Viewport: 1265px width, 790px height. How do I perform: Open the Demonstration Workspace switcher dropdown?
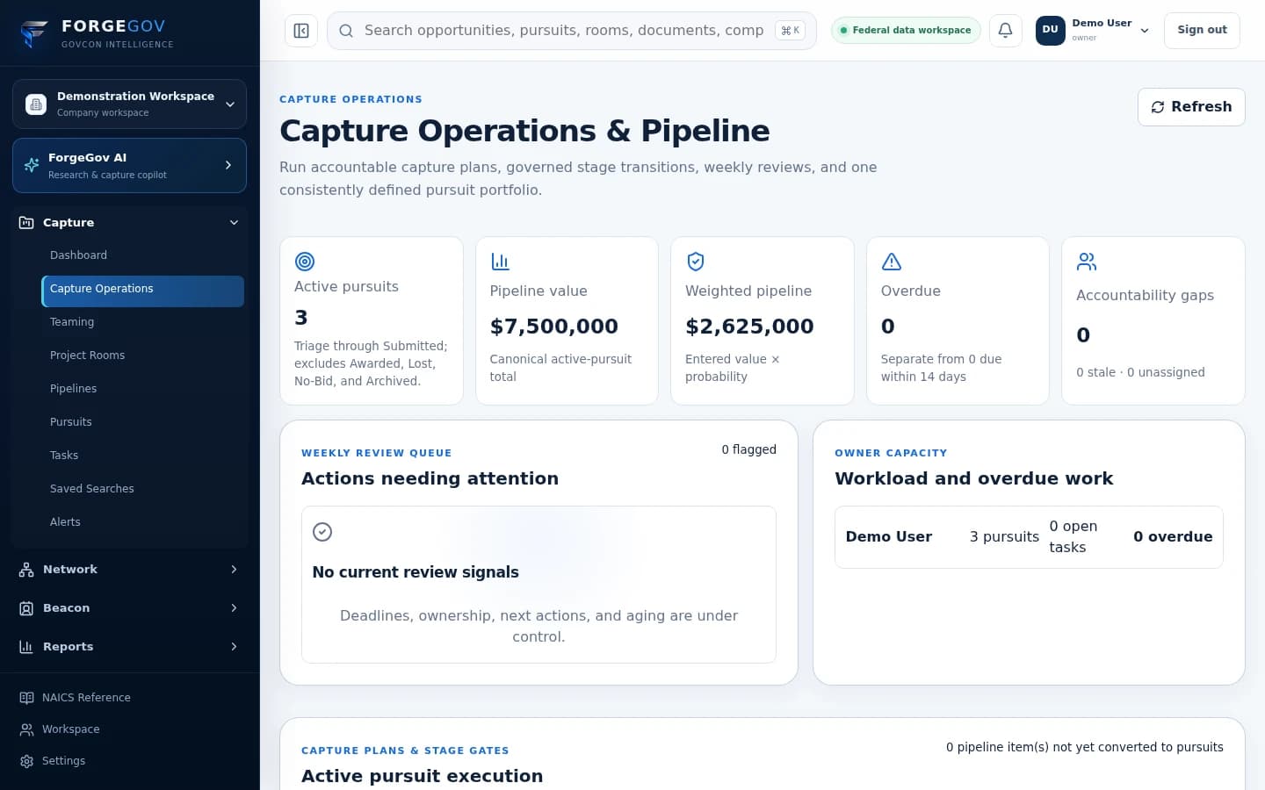[x=129, y=104]
